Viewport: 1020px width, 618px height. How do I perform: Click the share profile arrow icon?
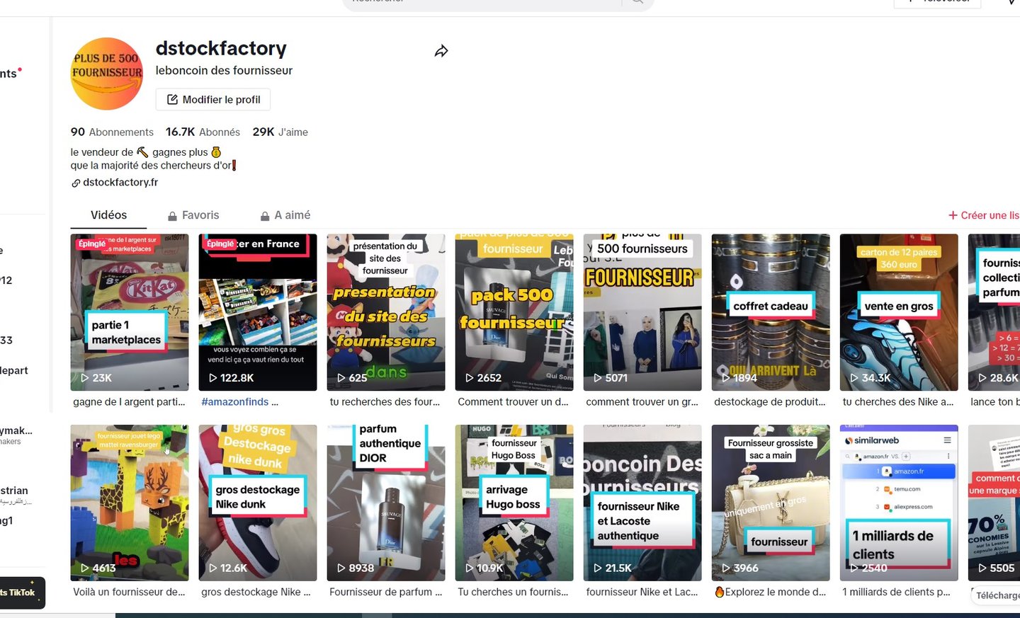pyautogui.click(x=441, y=51)
